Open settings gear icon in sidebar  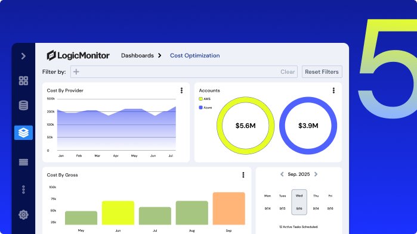coord(23,214)
